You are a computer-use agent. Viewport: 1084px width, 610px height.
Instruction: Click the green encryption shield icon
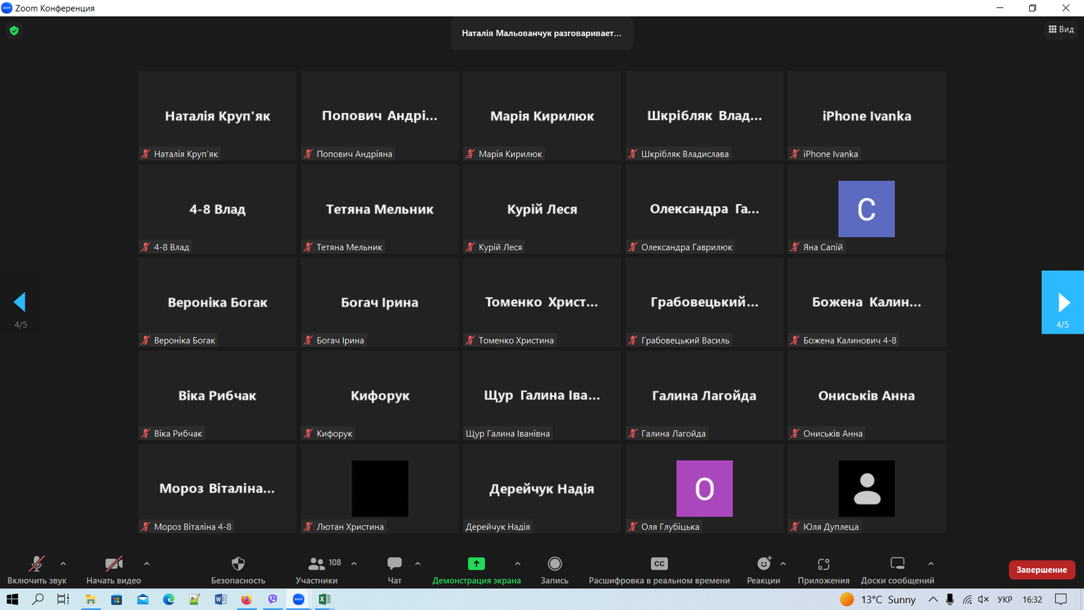(x=14, y=30)
